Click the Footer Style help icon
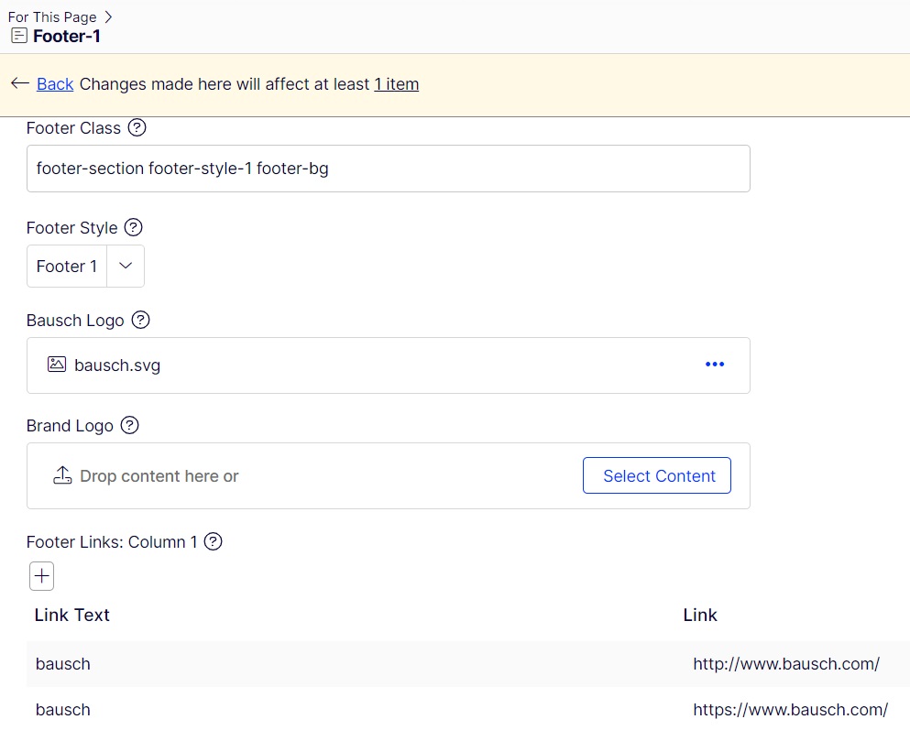 tap(133, 227)
